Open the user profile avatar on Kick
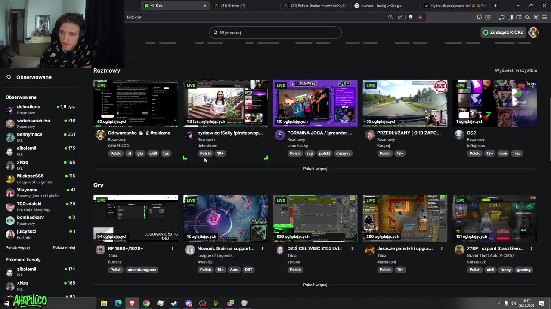 [x=533, y=33]
